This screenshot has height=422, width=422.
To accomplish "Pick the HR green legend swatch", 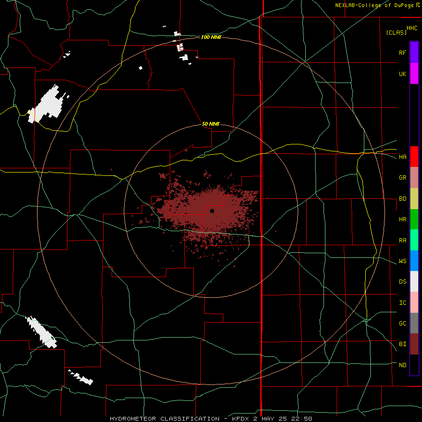I will click(x=414, y=219).
